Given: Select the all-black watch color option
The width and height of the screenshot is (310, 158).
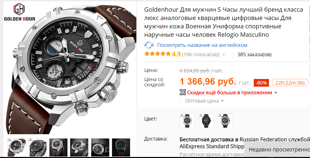Looking at the screenshot, I should (x=206, y=121).
